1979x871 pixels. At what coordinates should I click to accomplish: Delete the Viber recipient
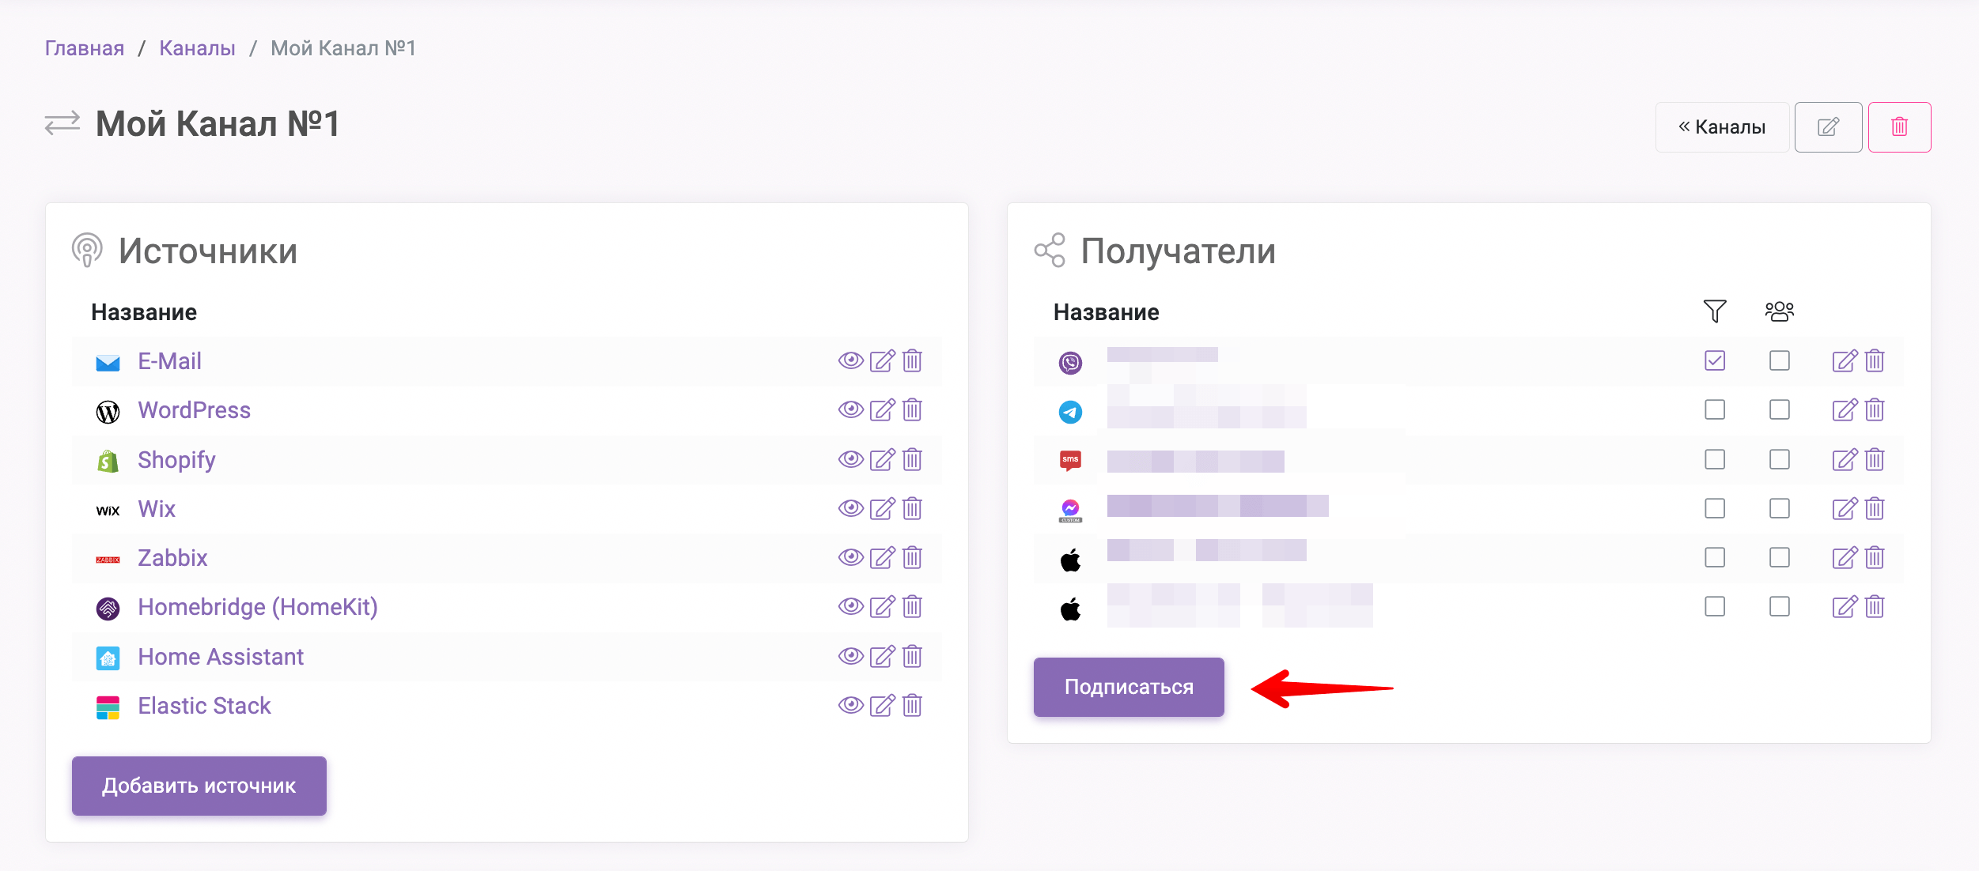(1875, 360)
